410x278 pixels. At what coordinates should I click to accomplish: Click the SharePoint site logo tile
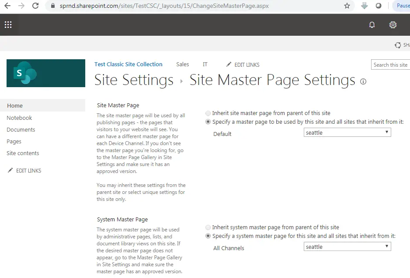point(45,74)
